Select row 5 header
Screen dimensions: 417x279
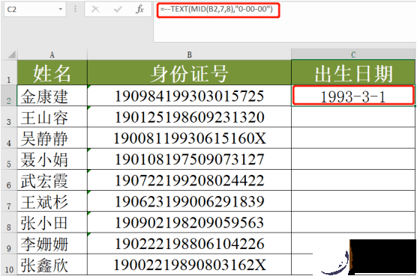pos(9,159)
